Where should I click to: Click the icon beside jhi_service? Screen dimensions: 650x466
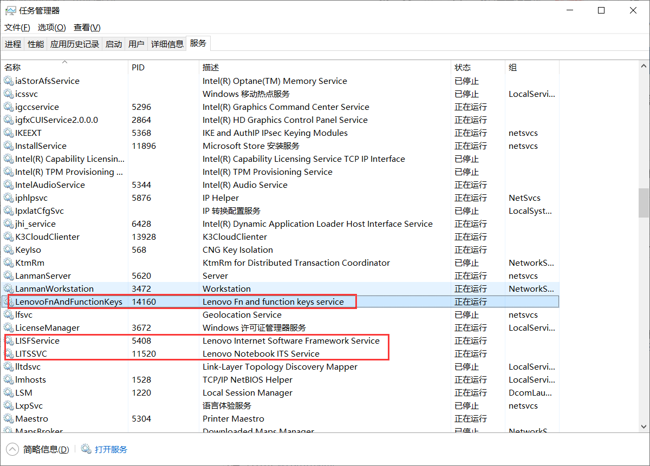tap(9, 224)
